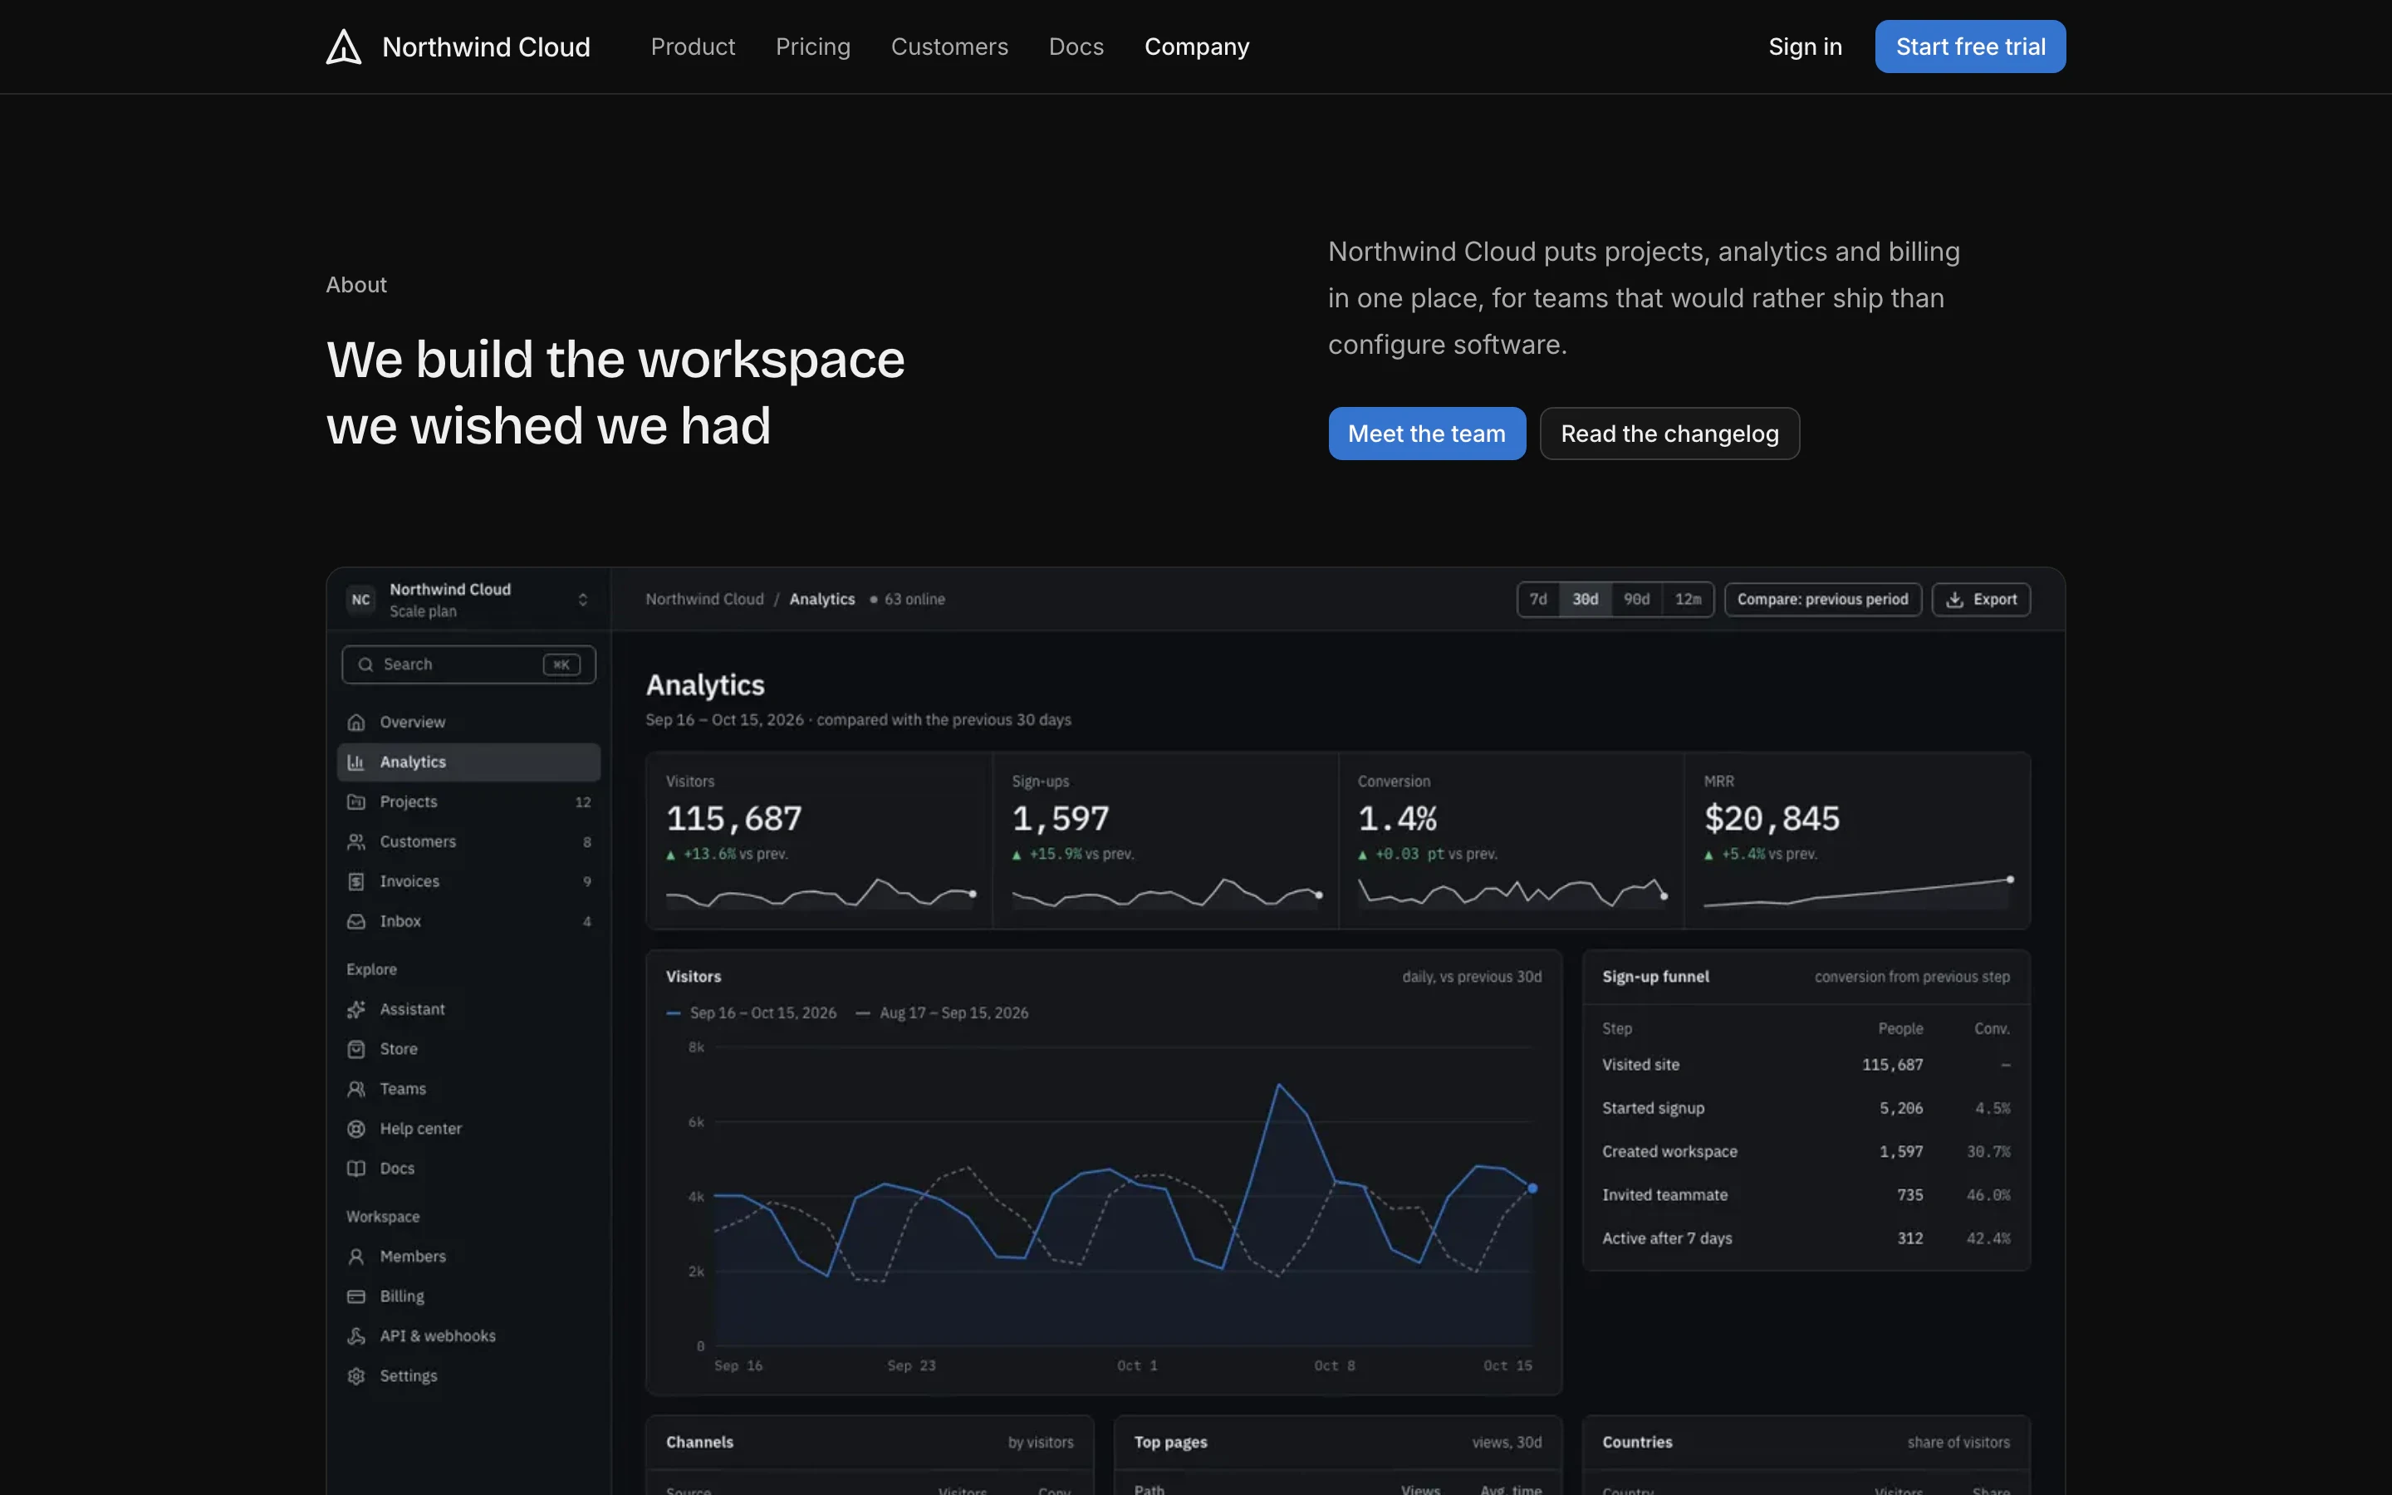Click the Teams icon in sidebar
This screenshot has width=2392, height=1495.
click(x=355, y=1089)
